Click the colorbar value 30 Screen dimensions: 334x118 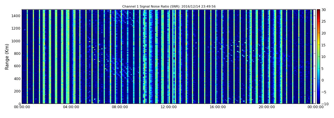point(324,10)
